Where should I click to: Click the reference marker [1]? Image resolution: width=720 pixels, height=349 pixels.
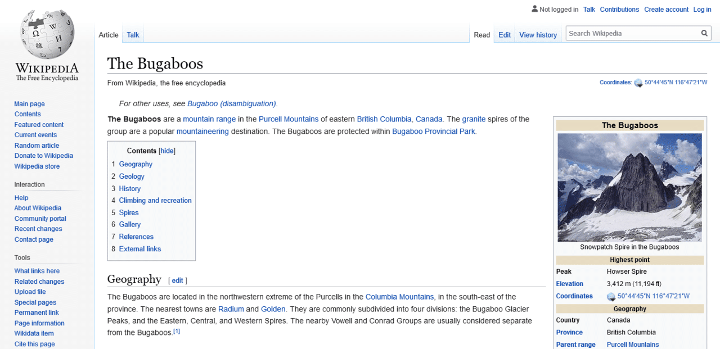coord(176,330)
